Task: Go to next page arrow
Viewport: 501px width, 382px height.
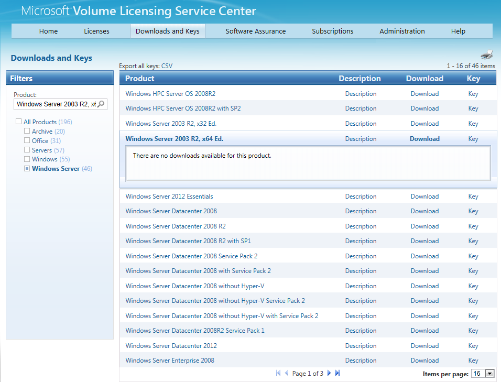Action: pos(329,373)
